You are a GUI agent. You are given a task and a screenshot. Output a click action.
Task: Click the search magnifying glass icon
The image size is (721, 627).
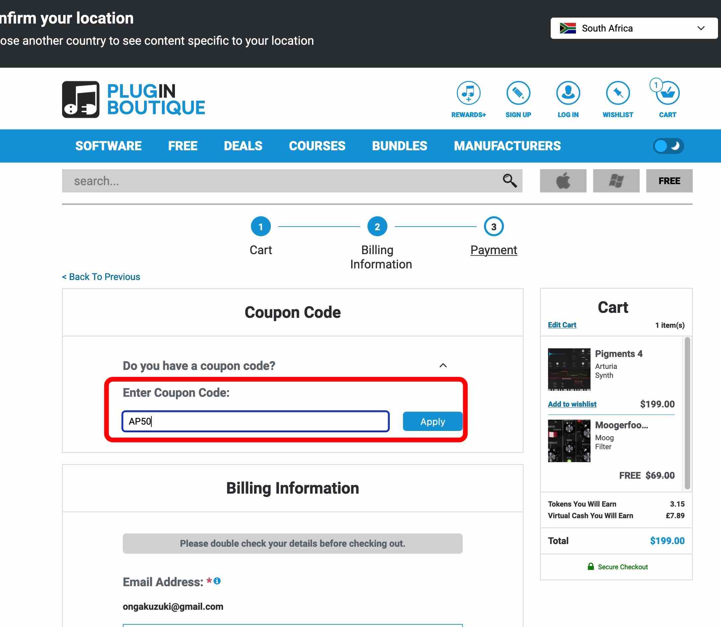(509, 181)
